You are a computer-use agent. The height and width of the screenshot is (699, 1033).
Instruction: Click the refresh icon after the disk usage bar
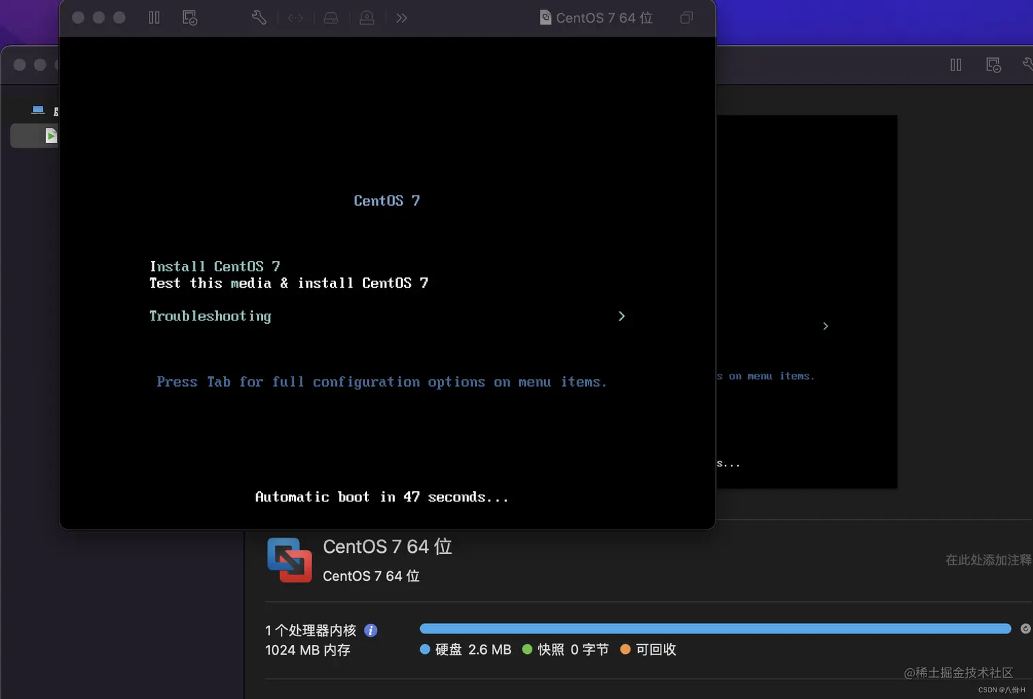1025,629
